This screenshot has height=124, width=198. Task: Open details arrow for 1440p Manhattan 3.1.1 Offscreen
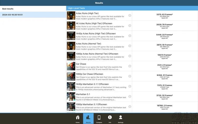tap(130, 86)
